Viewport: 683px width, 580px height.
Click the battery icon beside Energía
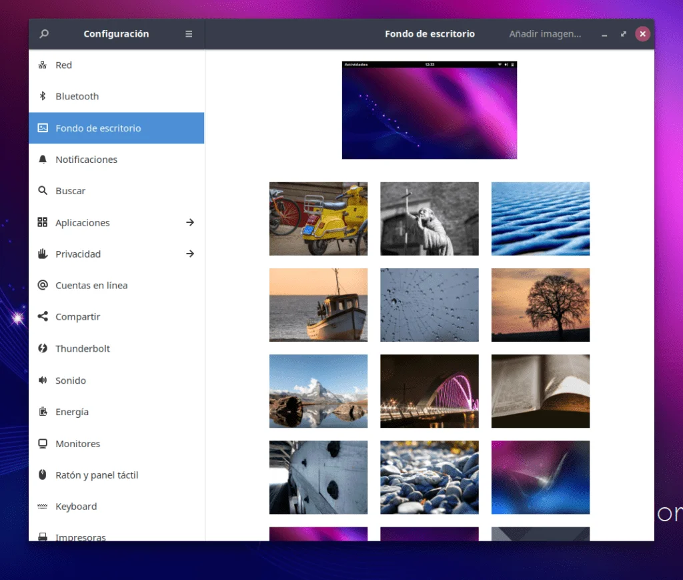(43, 411)
